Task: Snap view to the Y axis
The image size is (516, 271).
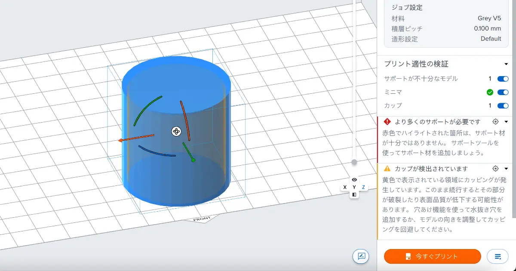Action: (x=354, y=187)
